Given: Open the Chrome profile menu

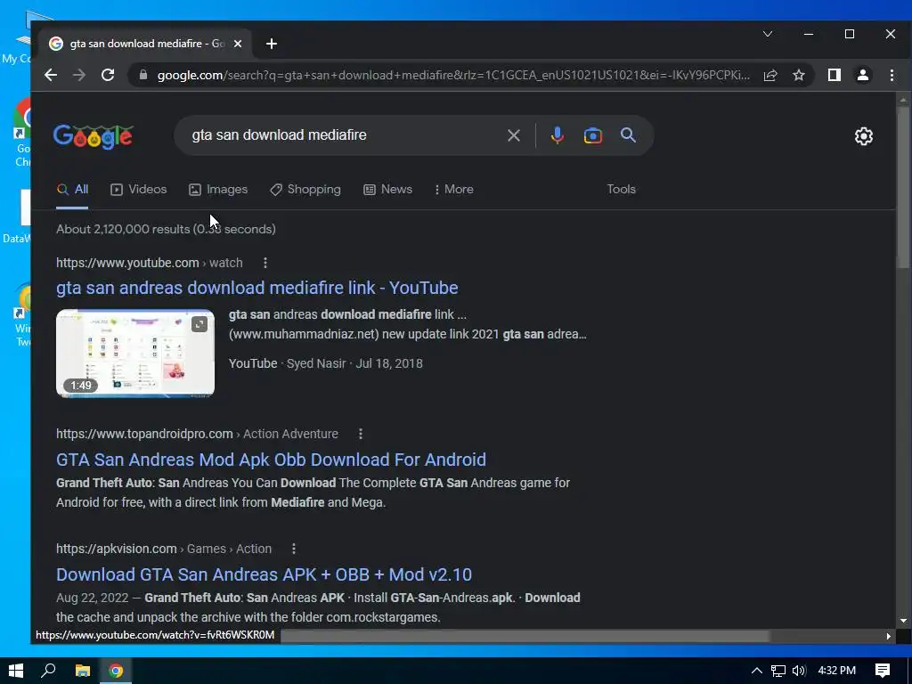Looking at the screenshot, I should click(862, 75).
